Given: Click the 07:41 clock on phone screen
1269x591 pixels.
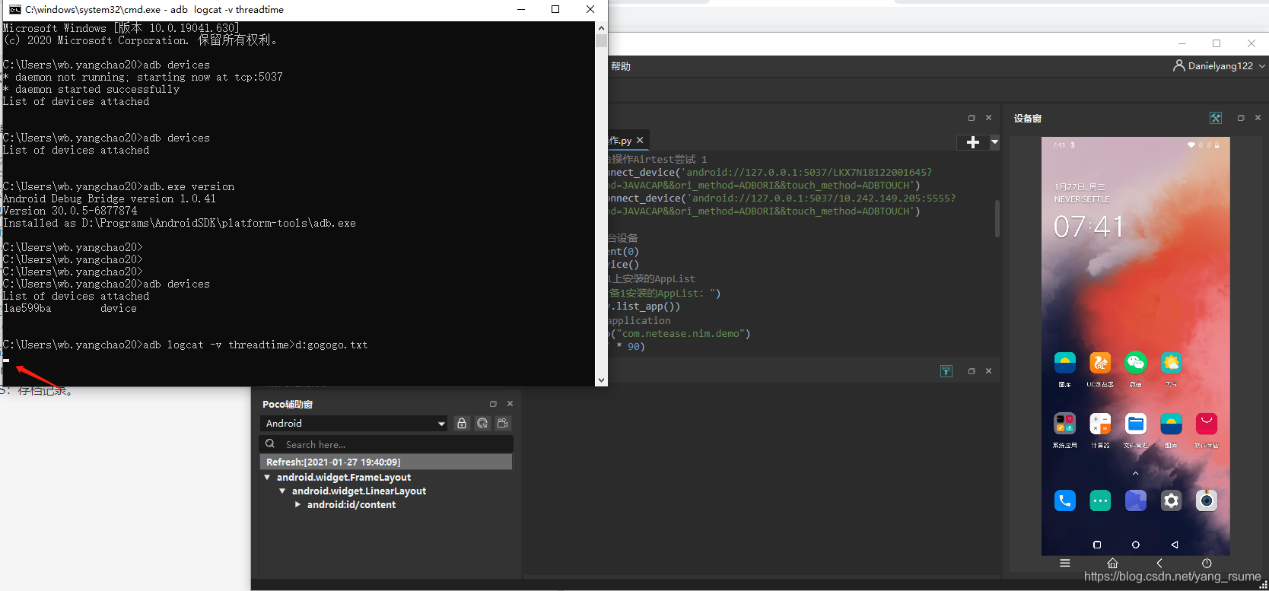Looking at the screenshot, I should pos(1089,227).
